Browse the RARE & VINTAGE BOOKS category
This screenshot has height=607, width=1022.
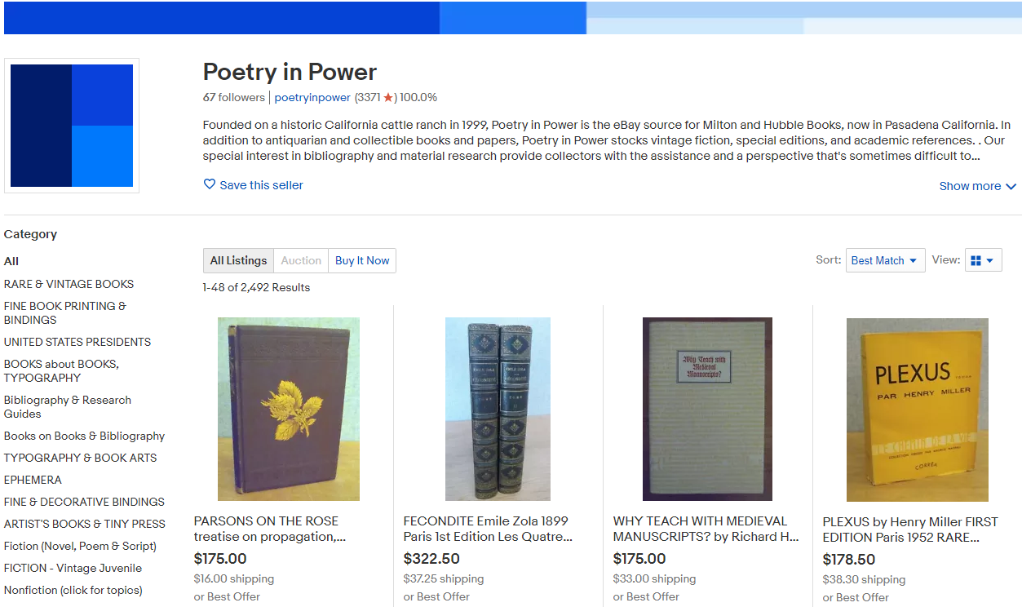click(69, 284)
